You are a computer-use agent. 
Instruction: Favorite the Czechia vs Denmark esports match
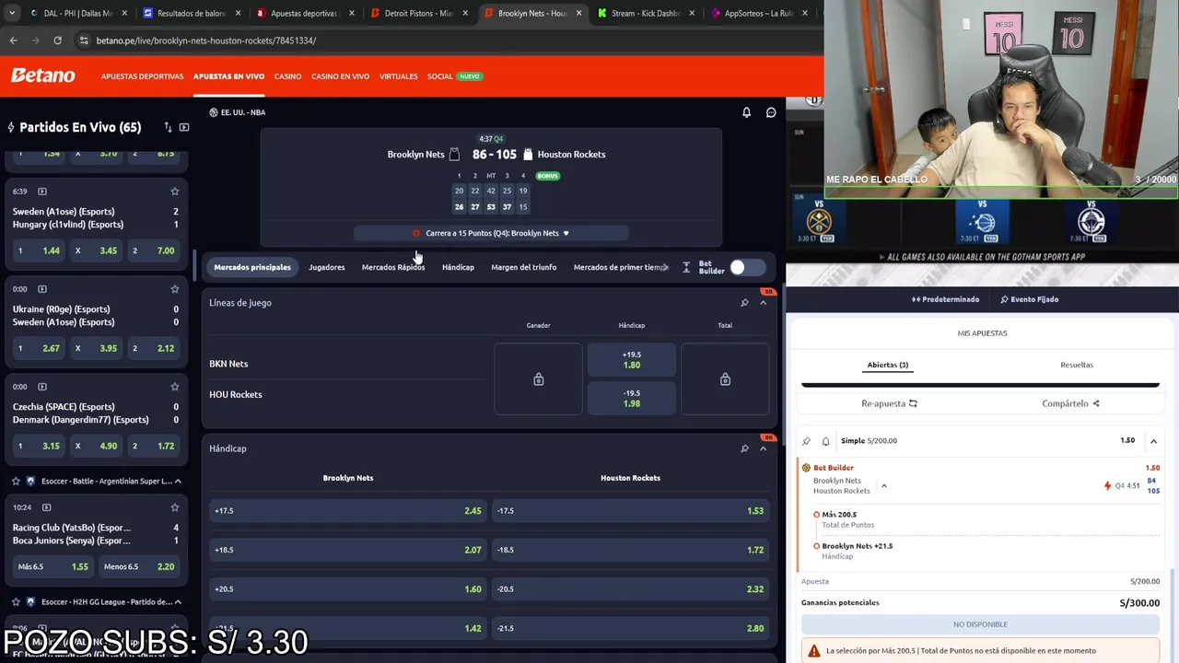tap(174, 387)
